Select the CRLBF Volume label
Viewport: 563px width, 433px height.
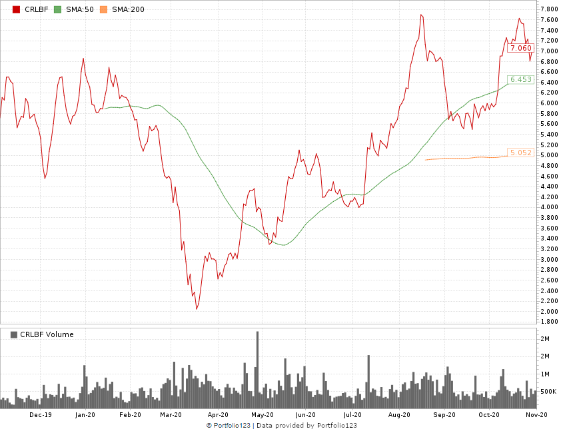point(47,334)
